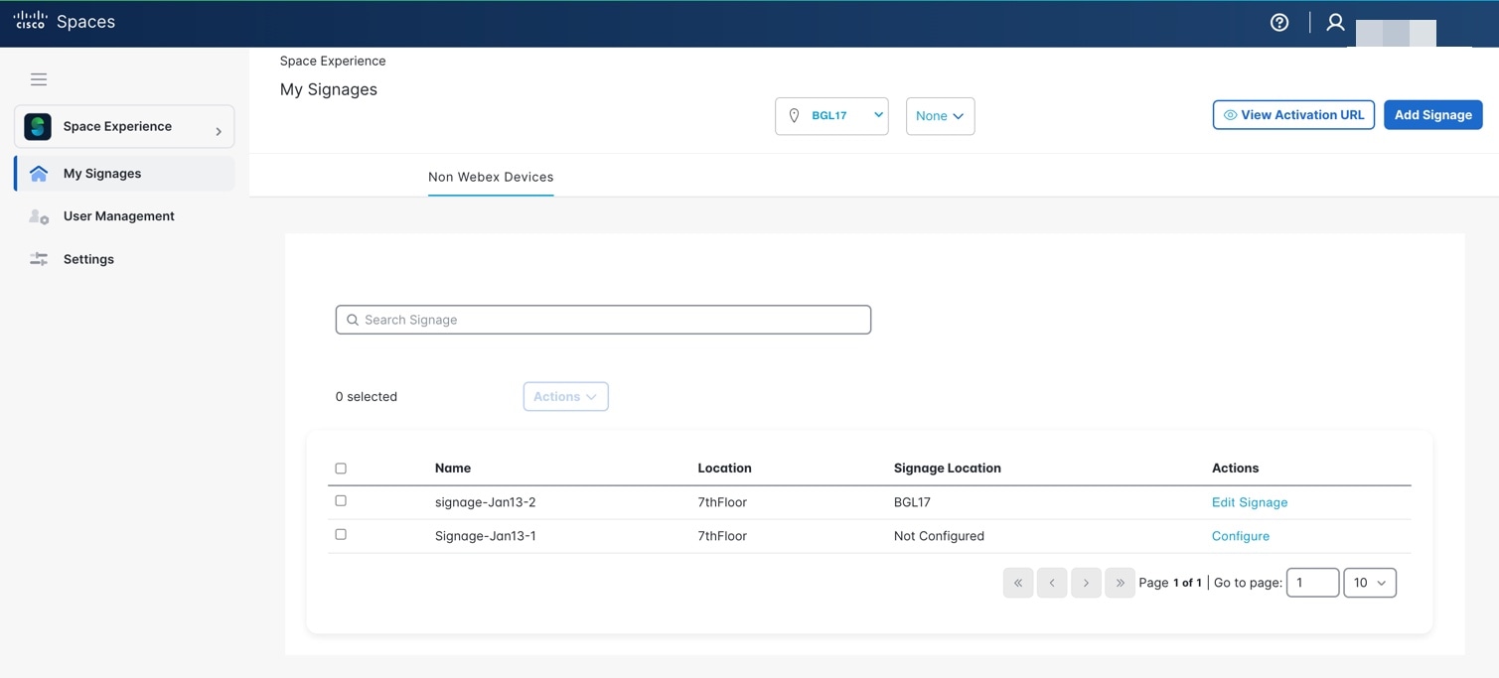Viewport: 1499px width, 678px height.
Task: Click the location pin icon beside BGL17
Action: [x=794, y=116]
